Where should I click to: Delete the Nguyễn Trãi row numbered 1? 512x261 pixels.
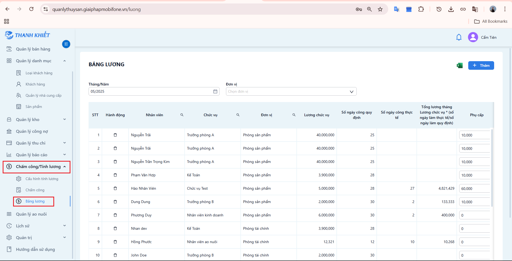(x=115, y=135)
